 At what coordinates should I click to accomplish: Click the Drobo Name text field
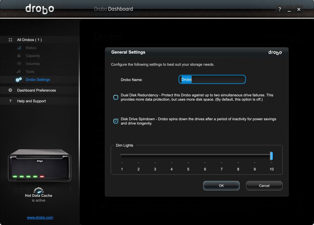212,79
